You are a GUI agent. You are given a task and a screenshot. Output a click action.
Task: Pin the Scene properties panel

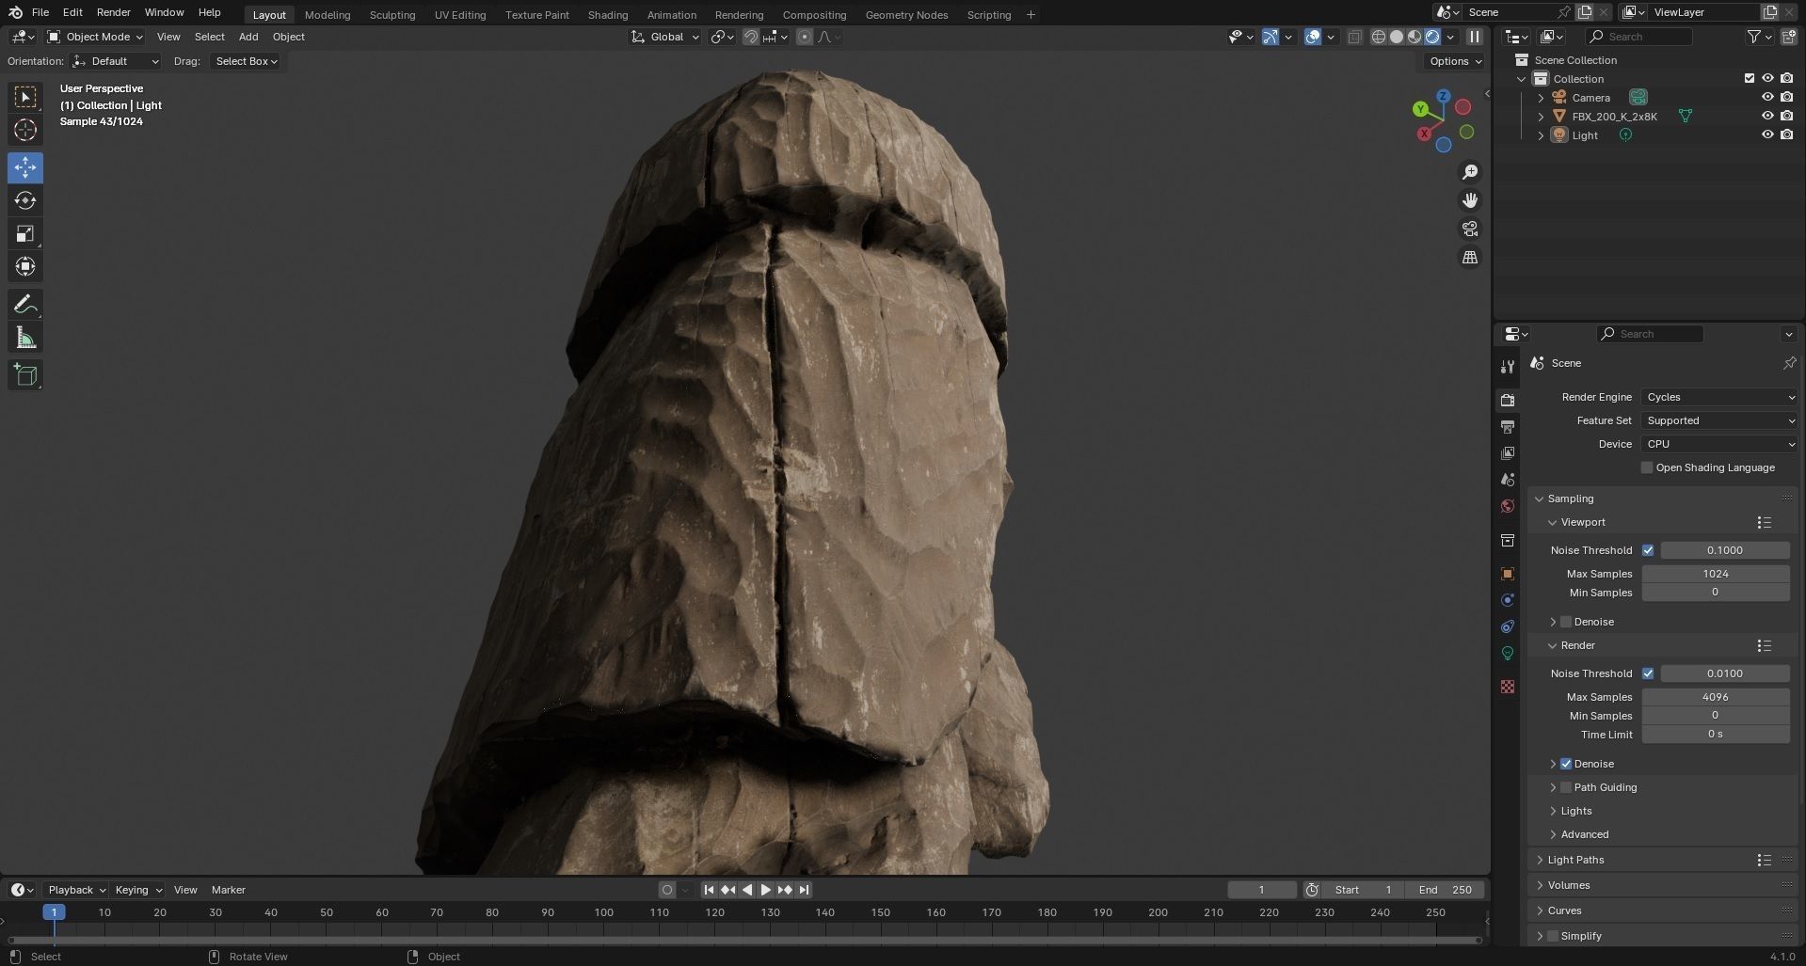1789,363
